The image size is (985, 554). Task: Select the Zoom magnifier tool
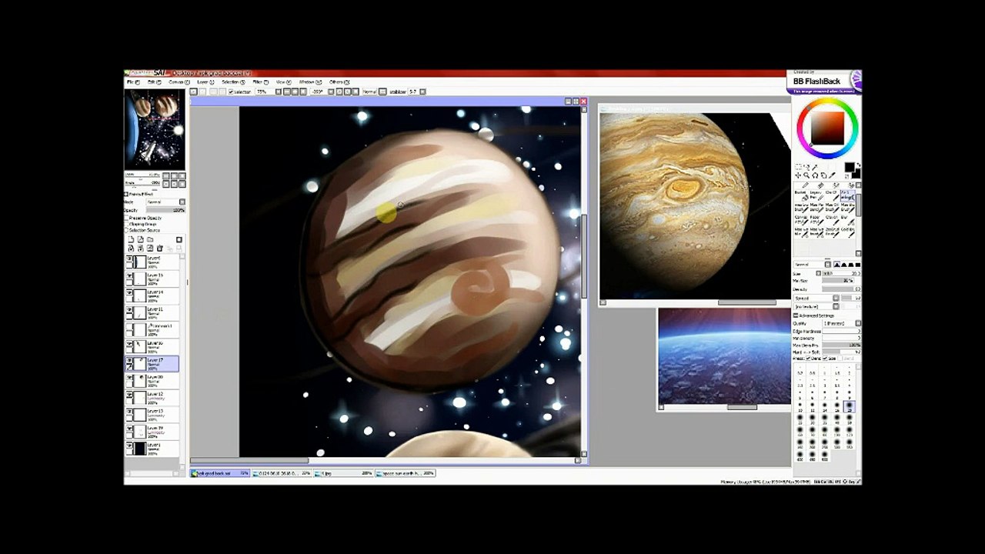[x=806, y=175]
